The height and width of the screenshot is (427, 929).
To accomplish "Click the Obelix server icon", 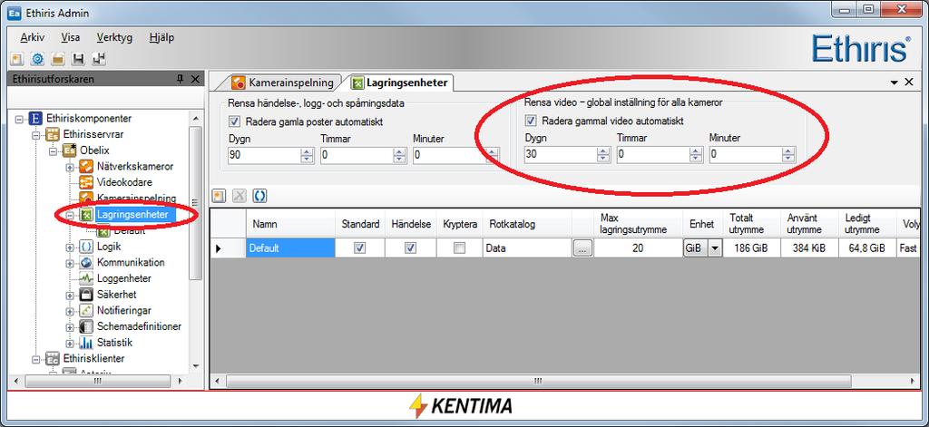I will click(69, 150).
